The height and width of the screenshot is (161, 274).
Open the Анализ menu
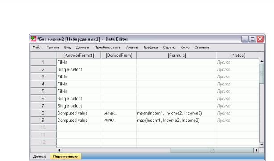pyautogui.click(x=132, y=48)
